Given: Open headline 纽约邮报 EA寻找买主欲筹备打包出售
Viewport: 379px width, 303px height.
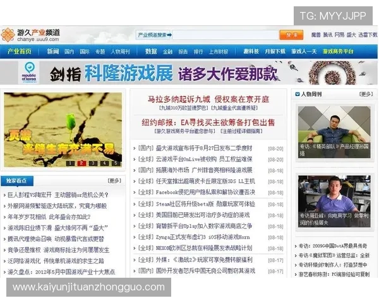Looking at the screenshot, I should tap(208, 122).
